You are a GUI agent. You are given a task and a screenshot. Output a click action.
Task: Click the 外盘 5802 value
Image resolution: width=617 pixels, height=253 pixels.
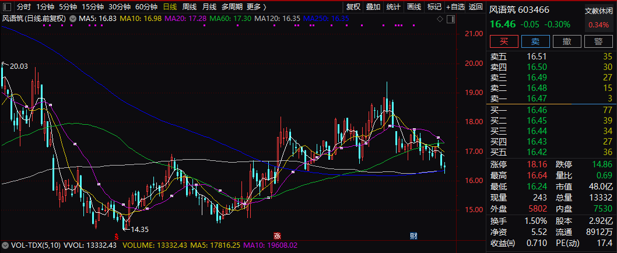pos(538,208)
